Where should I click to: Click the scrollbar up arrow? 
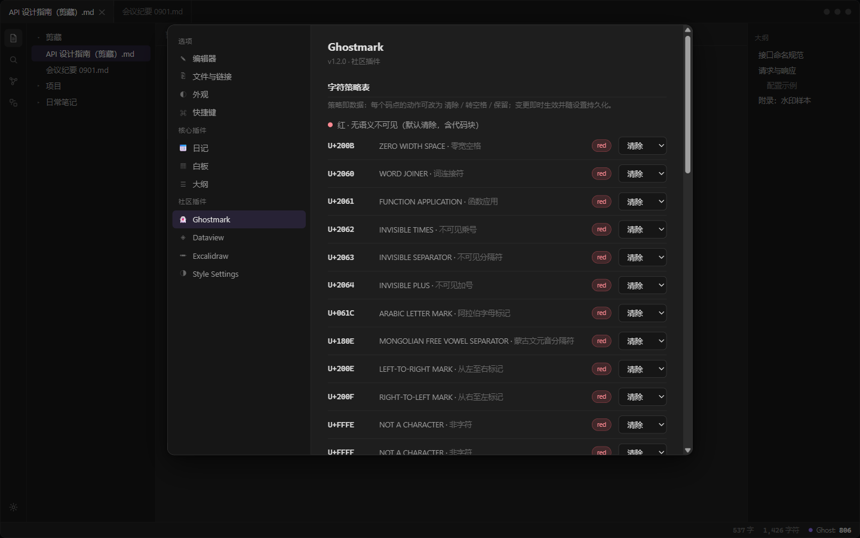pos(687,30)
